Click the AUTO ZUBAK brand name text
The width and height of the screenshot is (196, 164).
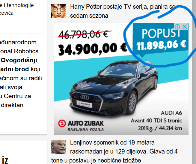[x=86, y=123]
